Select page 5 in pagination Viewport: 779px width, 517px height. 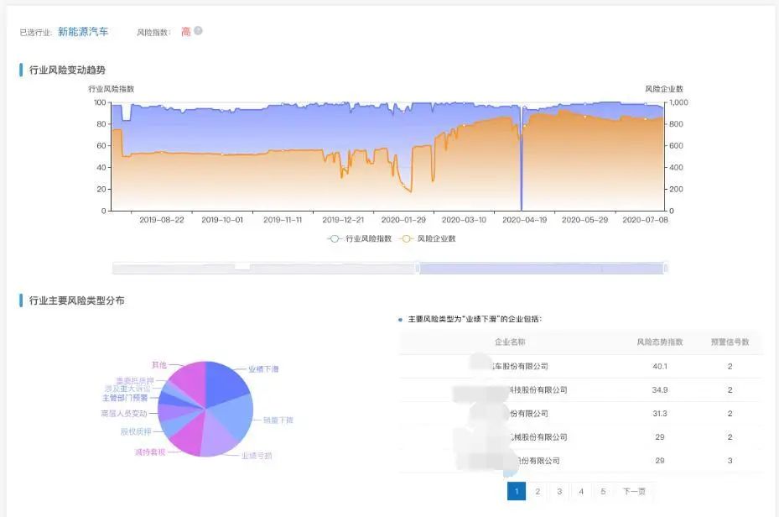pos(603,492)
